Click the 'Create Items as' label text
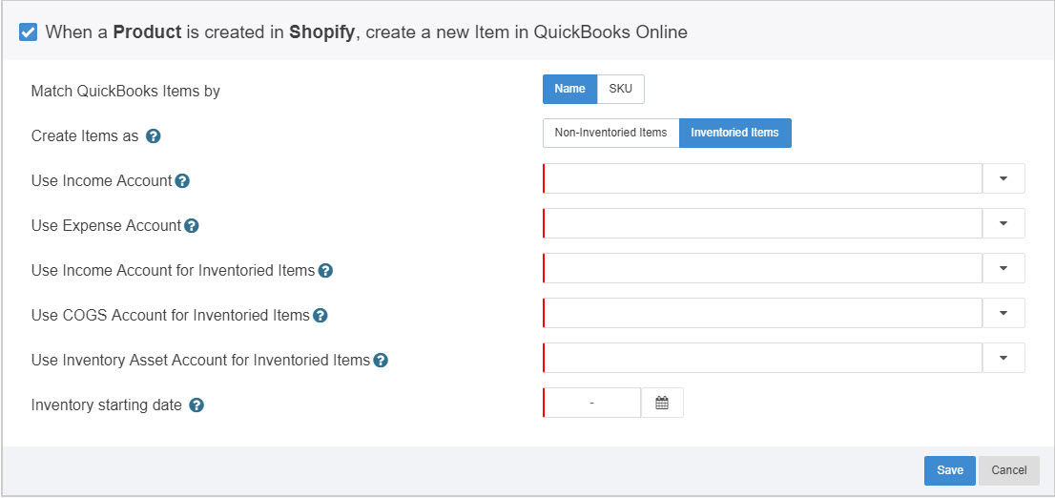Screen dimensions: 1055x498 pyautogui.click(x=85, y=135)
